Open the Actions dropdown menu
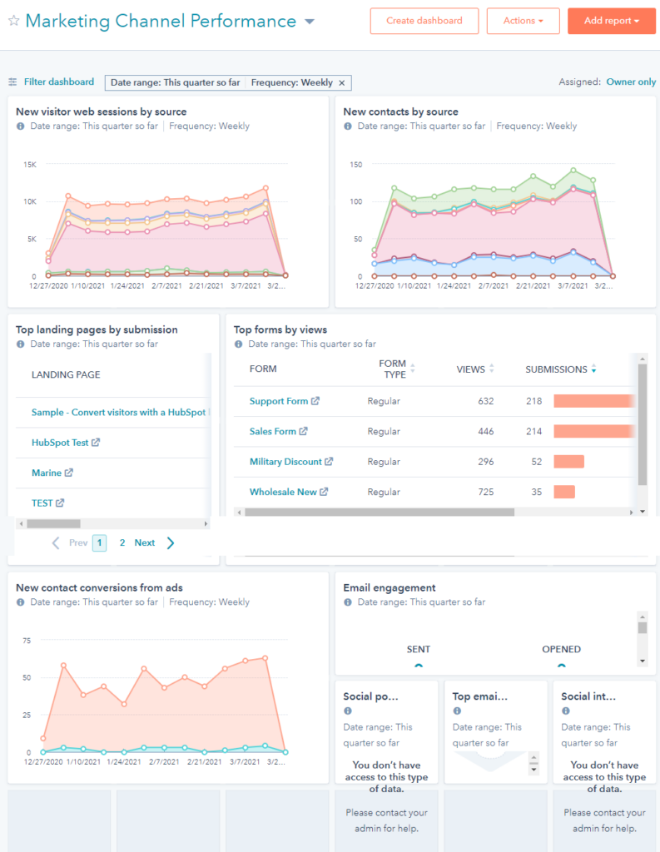The width and height of the screenshot is (660, 852). coord(523,21)
